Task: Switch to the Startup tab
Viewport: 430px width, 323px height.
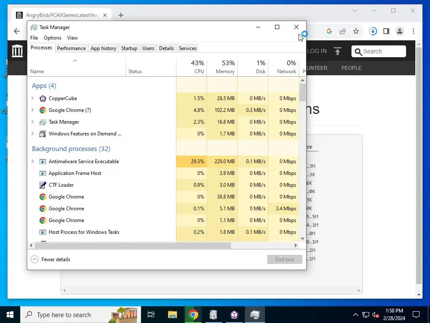Action: click(129, 48)
